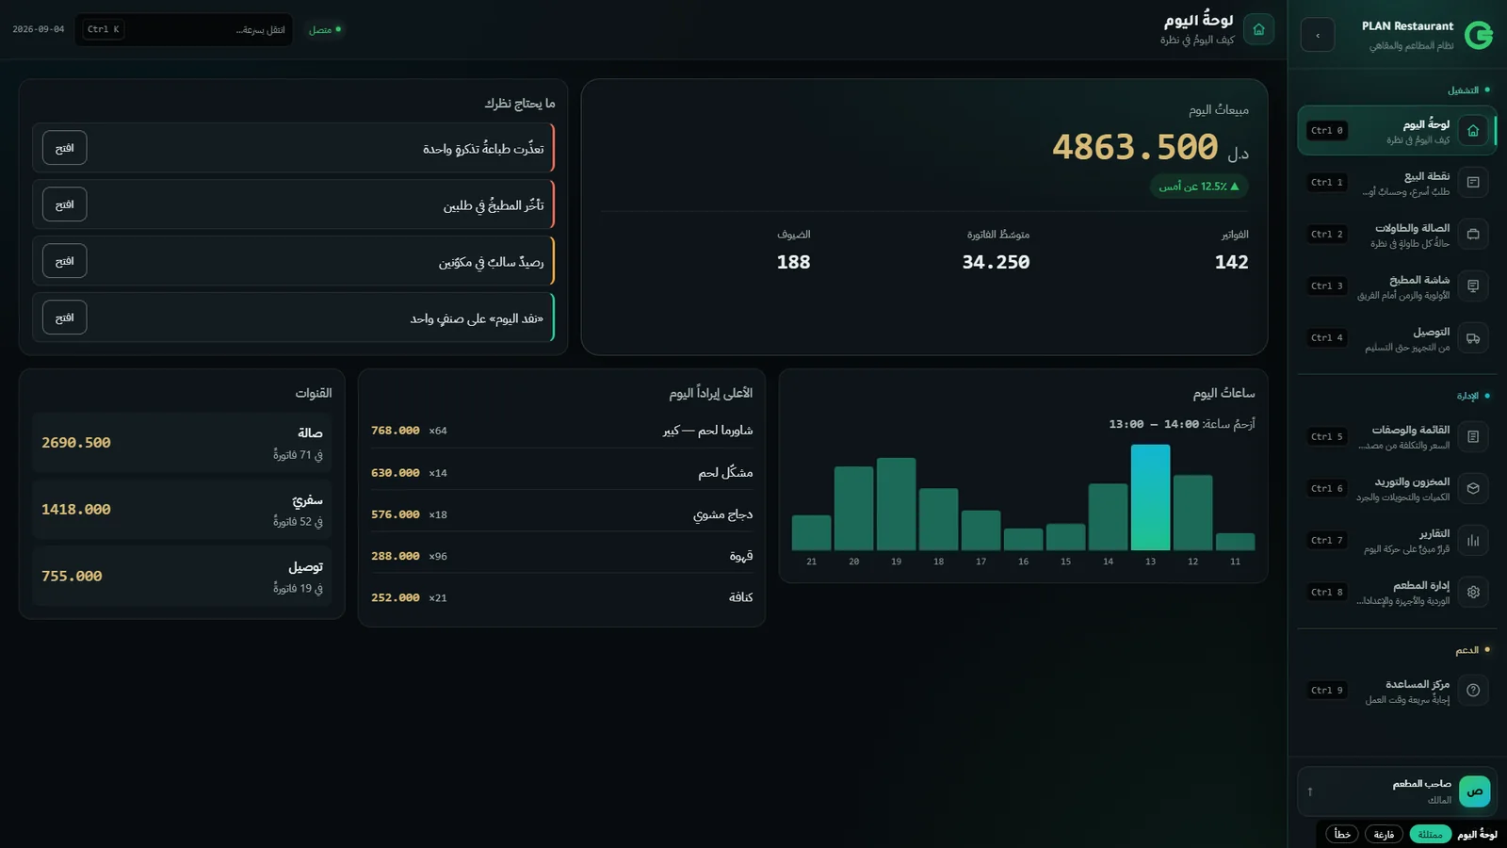Open the نقطة البيع sidebar item

[1397, 182]
